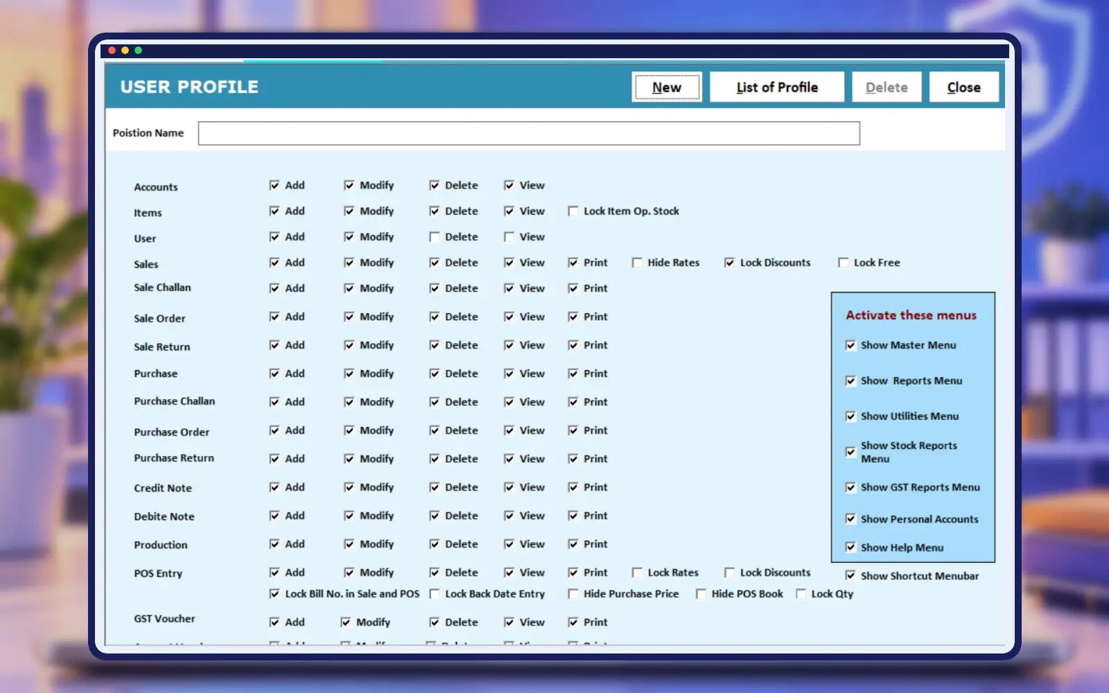Image resolution: width=1109 pixels, height=693 pixels.
Task: Toggle Show Stock Reports Menu checkbox
Action: click(x=850, y=452)
